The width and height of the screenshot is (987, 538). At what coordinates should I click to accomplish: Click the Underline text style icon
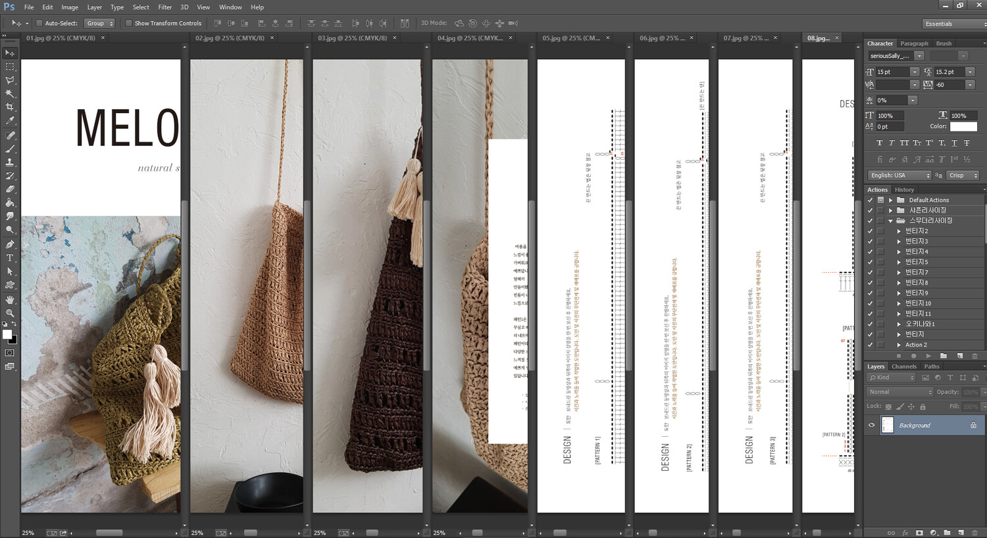(954, 143)
